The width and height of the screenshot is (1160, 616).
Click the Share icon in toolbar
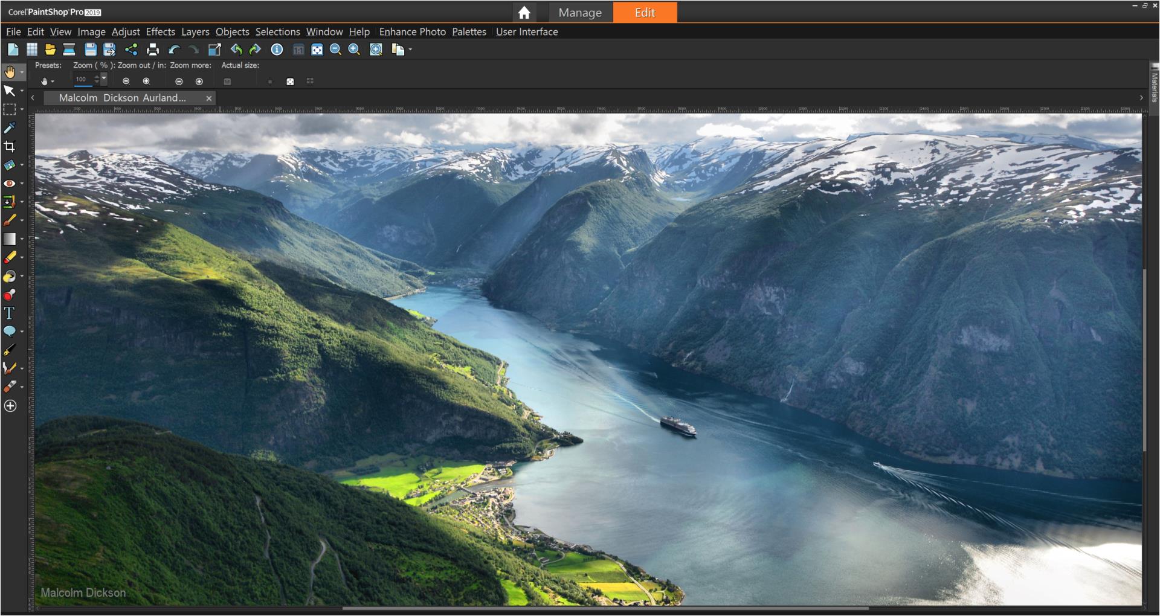(131, 50)
